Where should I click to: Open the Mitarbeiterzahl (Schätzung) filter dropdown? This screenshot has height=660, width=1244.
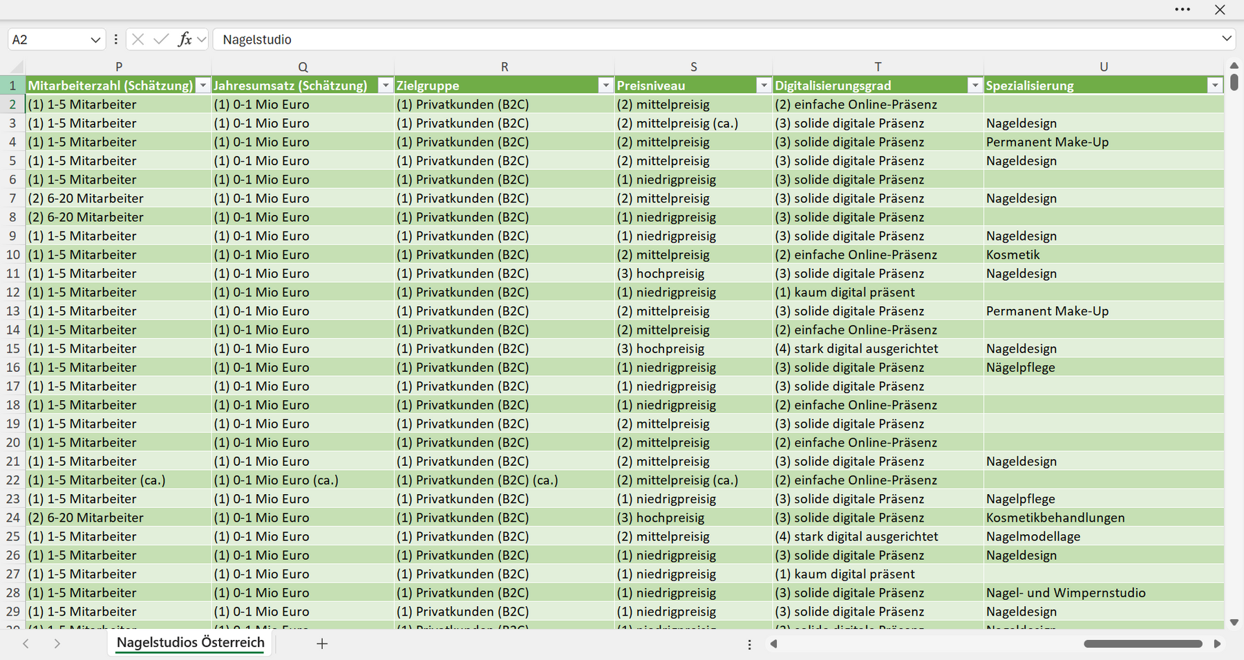(x=202, y=86)
